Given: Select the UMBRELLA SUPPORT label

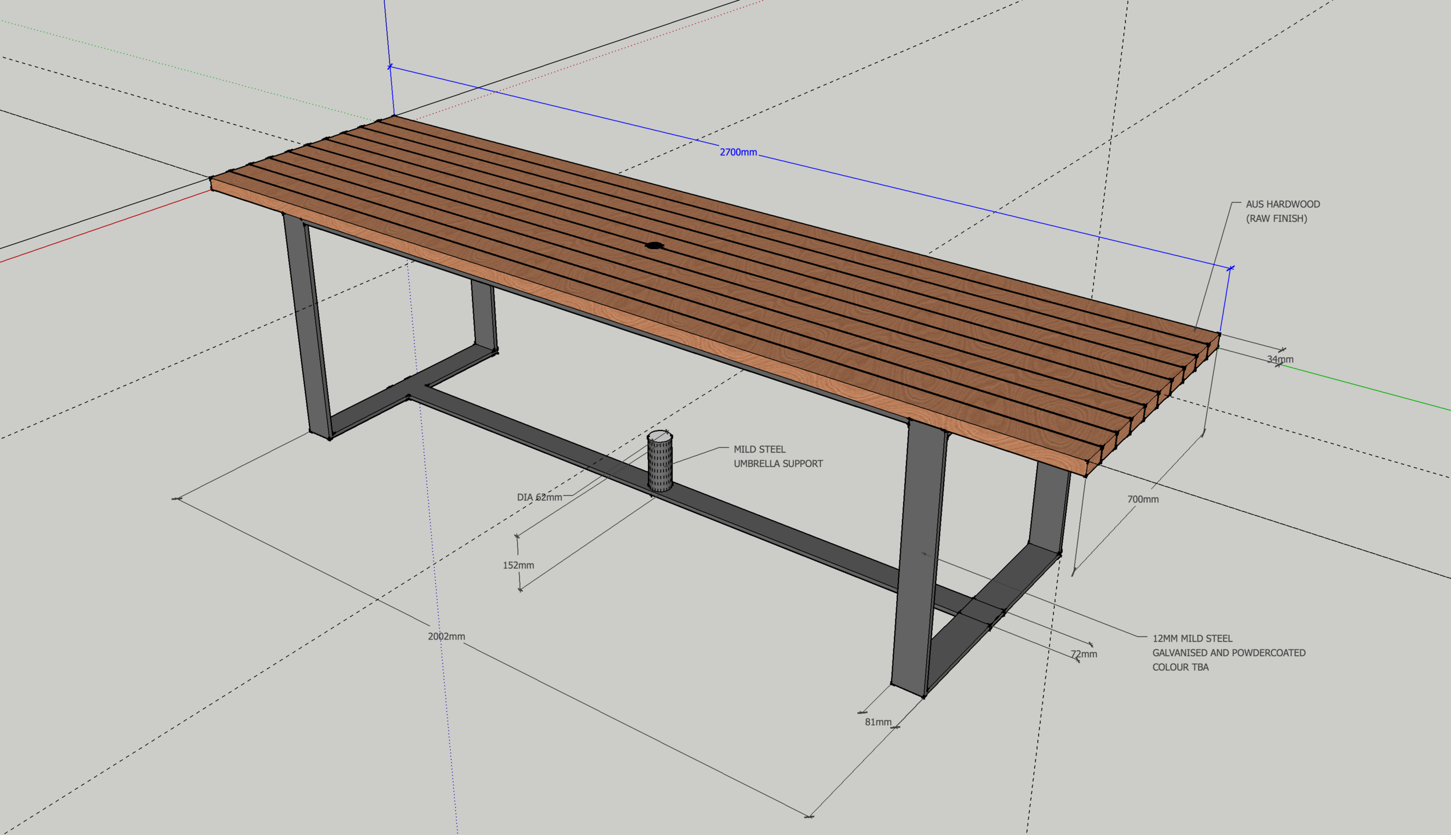Looking at the screenshot, I should pyautogui.click(x=778, y=464).
